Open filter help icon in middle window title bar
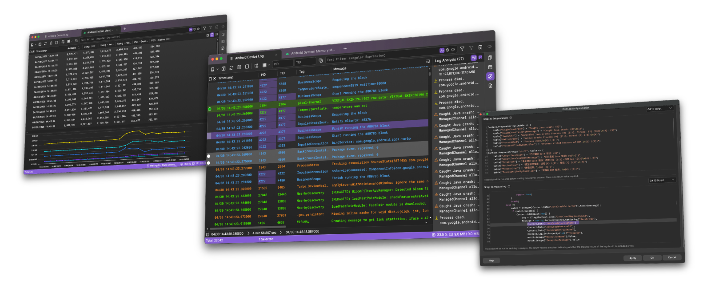Image resolution: width=711 pixels, height=284 pixels. tap(453, 49)
